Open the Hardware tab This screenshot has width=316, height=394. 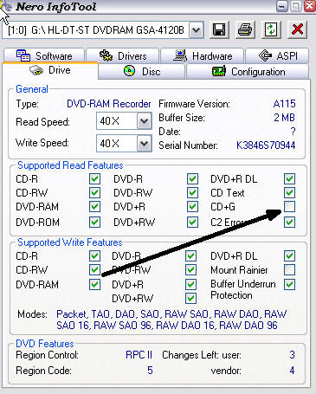(203, 55)
